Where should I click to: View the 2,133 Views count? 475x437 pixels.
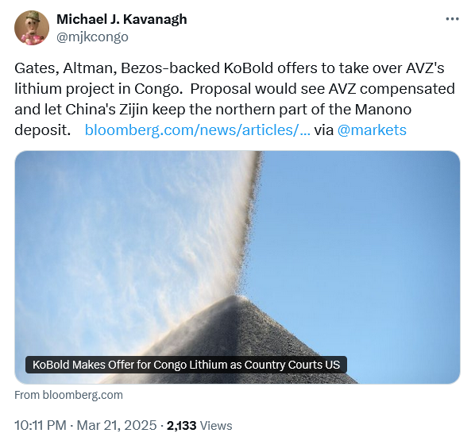(199, 426)
